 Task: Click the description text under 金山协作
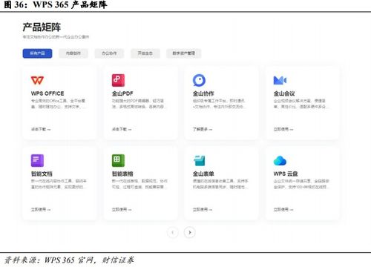(x=220, y=104)
